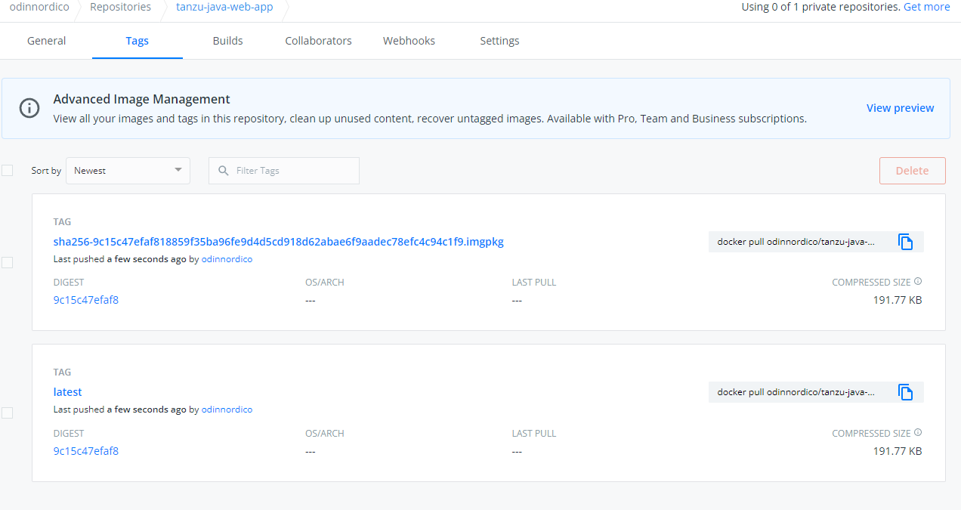Screen dimensions: 961x510
Task: Click docker pull command text for latest tag
Action: point(796,392)
